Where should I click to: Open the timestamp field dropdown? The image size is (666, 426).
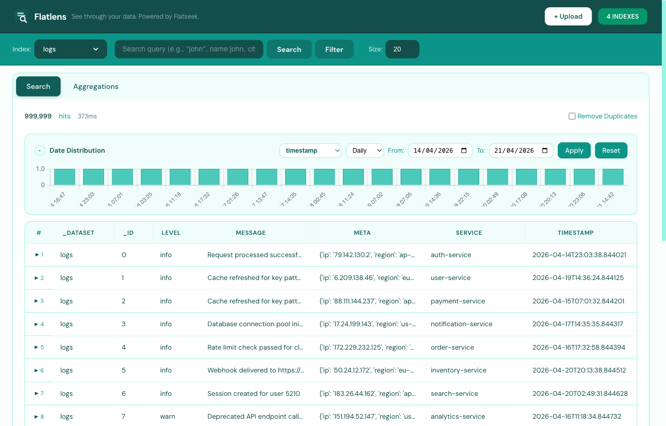click(310, 150)
